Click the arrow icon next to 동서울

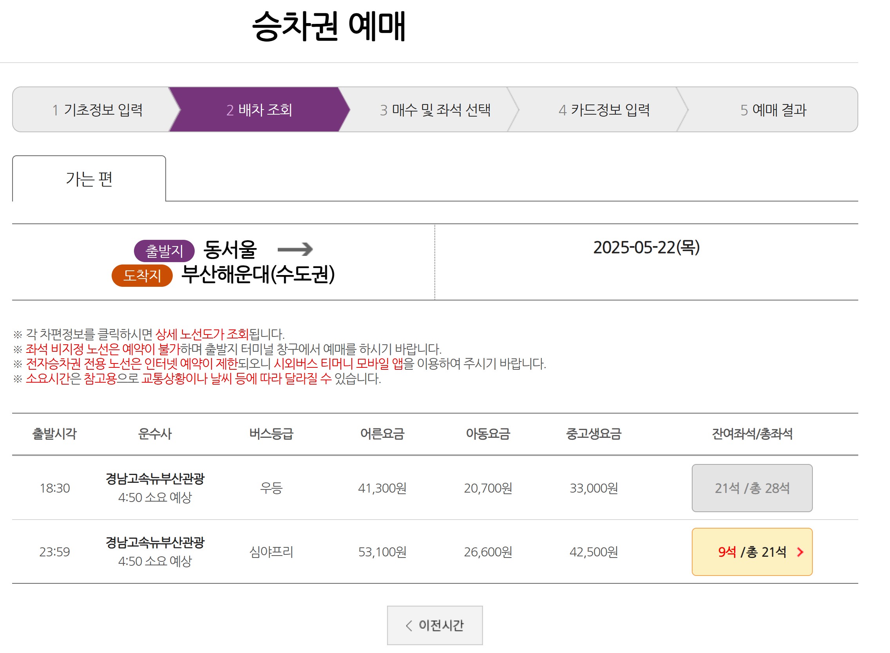295,249
